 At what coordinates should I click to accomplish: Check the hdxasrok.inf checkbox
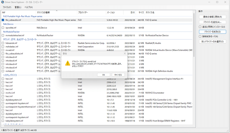(x=3, y=43)
